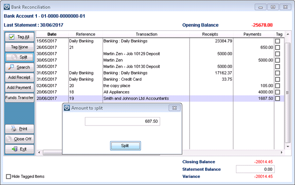
Task: Click the vertical scrollbar thumb
Action: tap(288, 92)
